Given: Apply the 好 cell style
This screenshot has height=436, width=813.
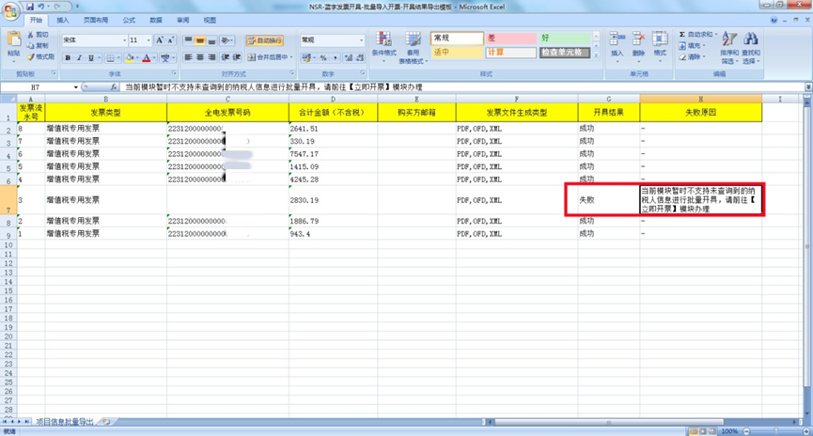Looking at the screenshot, I should [x=564, y=38].
